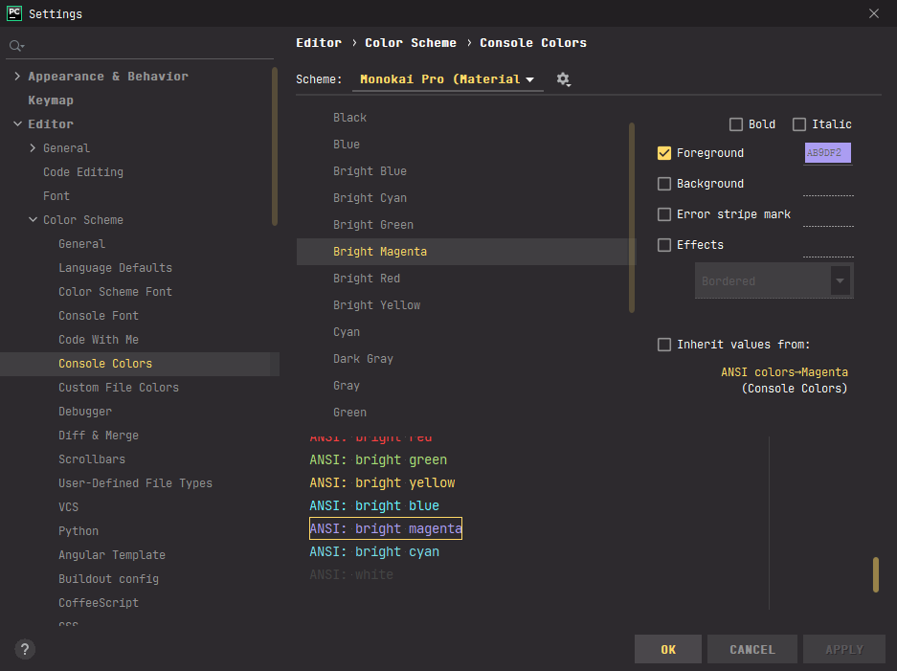Click the ANSI: bright cyan preview line
Viewport: 897px width, 671px height.
374,552
